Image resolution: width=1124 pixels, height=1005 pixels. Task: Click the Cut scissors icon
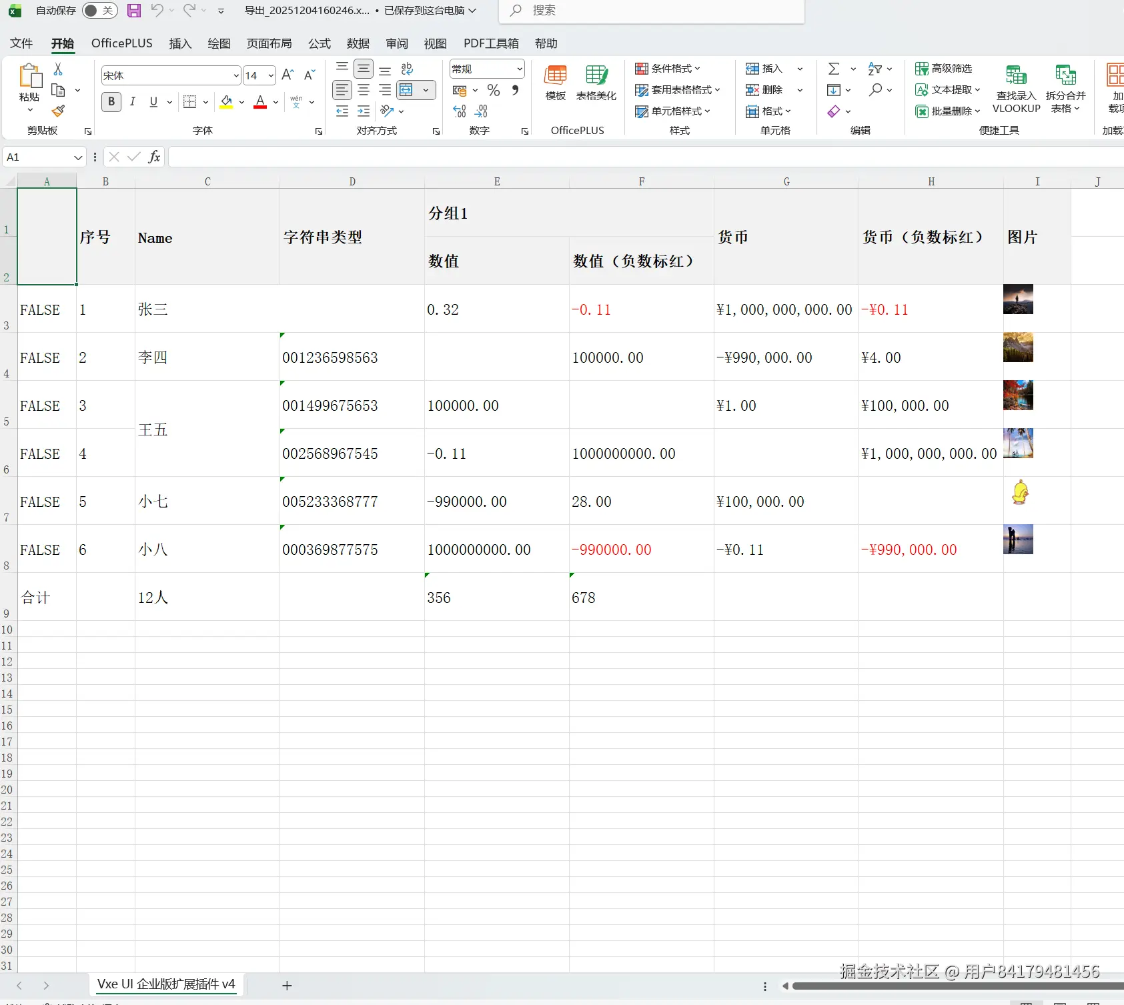[x=58, y=69]
